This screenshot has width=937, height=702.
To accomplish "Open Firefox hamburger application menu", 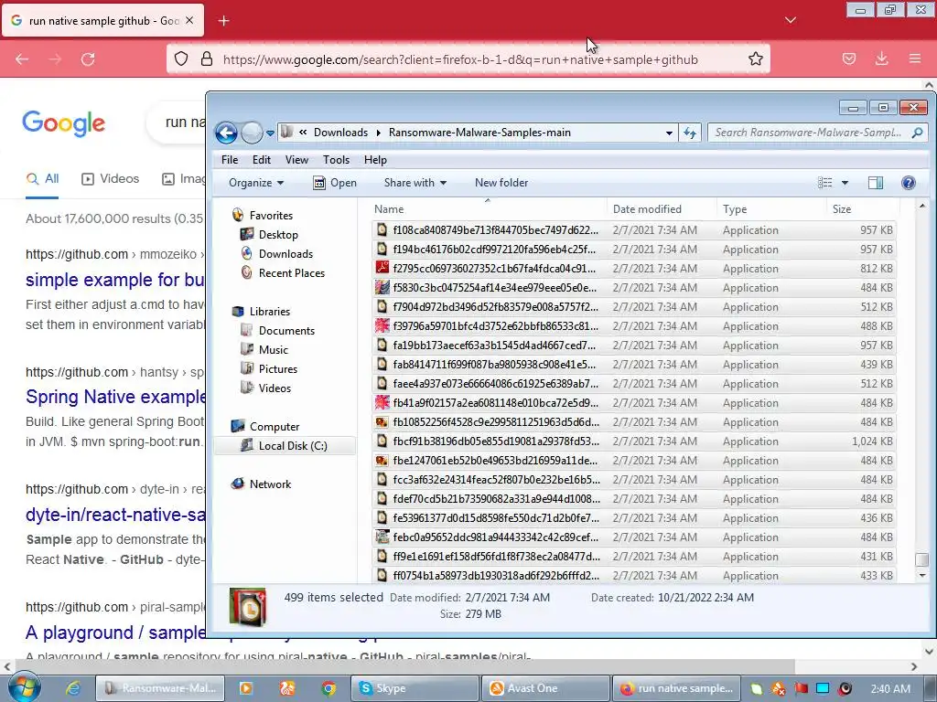I will click(914, 58).
